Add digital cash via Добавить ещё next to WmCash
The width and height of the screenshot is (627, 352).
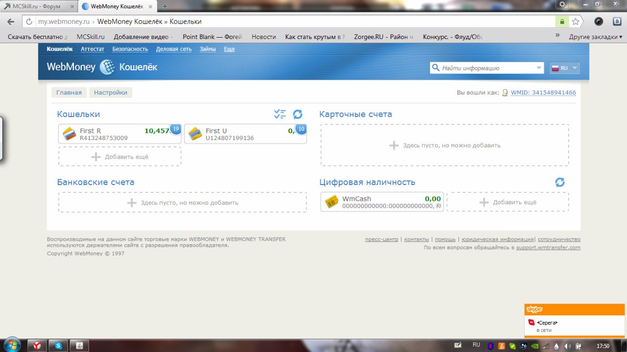click(x=507, y=202)
